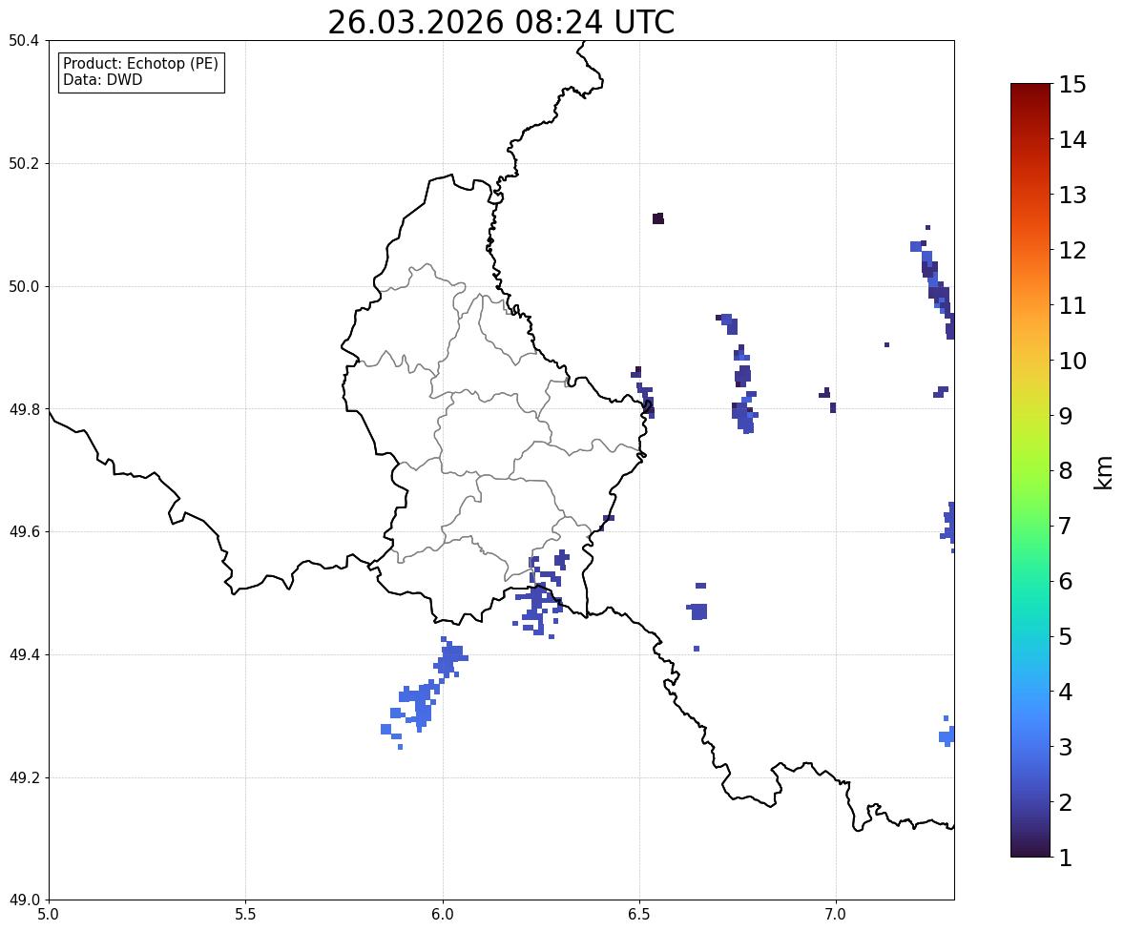
Task: Click the latitude axis label '50.4'
Action: click(24, 41)
